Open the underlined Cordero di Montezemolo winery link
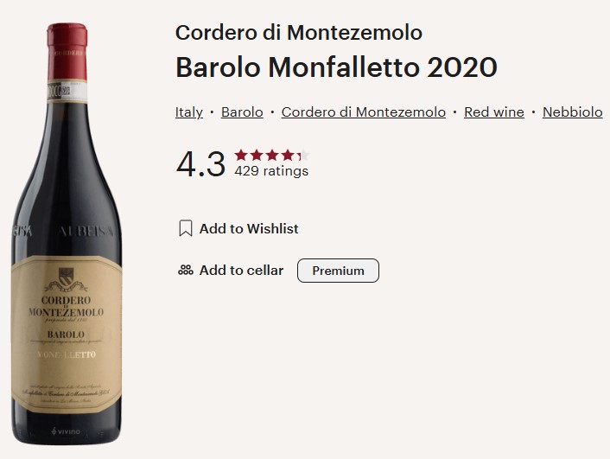Image resolution: width=610 pixels, height=459 pixels. [364, 112]
